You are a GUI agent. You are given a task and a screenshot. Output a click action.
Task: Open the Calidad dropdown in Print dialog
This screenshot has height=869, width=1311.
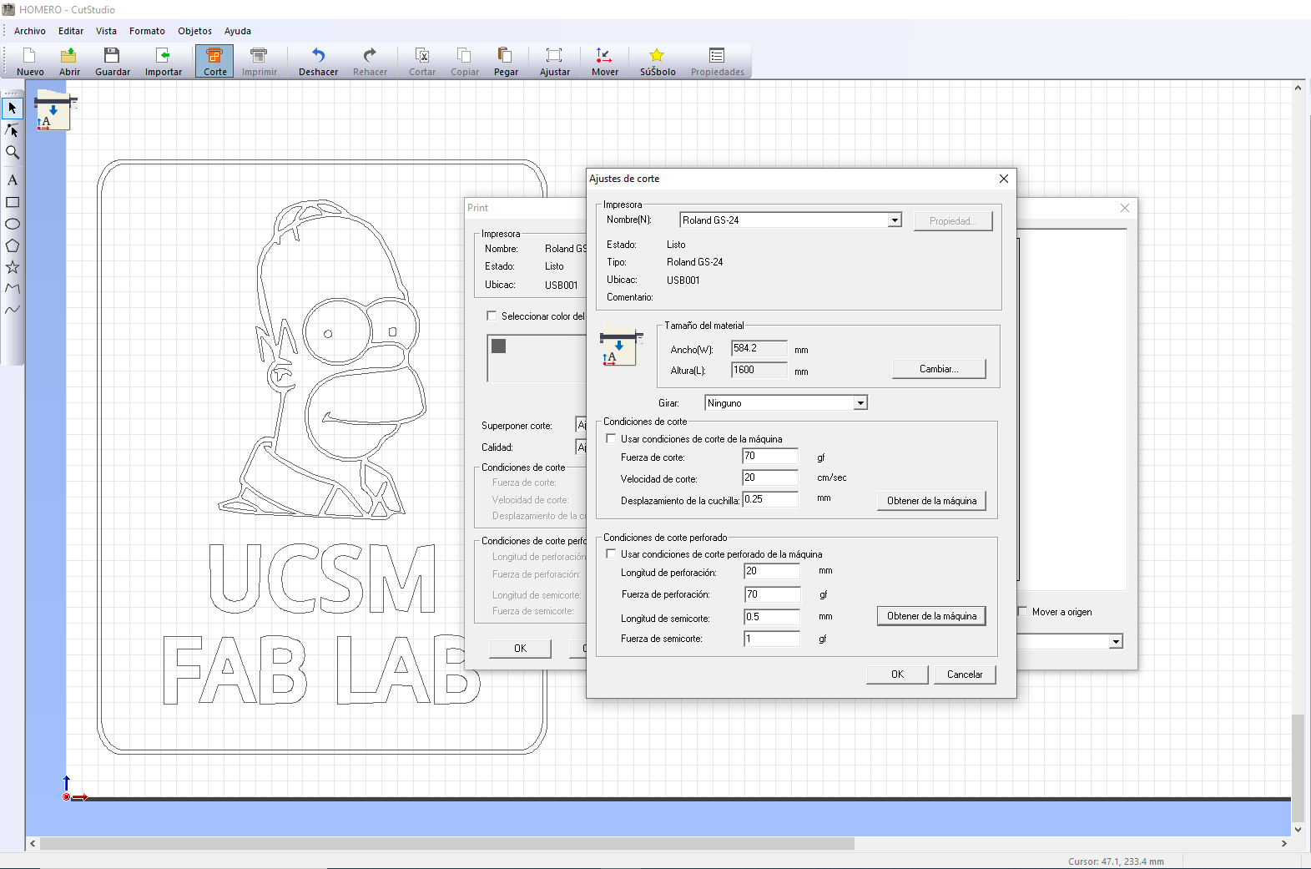(x=582, y=447)
